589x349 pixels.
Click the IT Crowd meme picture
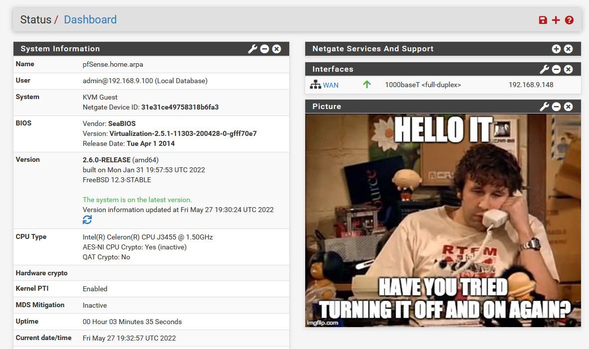(x=443, y=221)
